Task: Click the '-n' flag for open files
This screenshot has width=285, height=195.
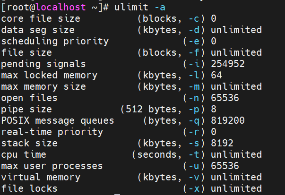Action: [193, 98]
